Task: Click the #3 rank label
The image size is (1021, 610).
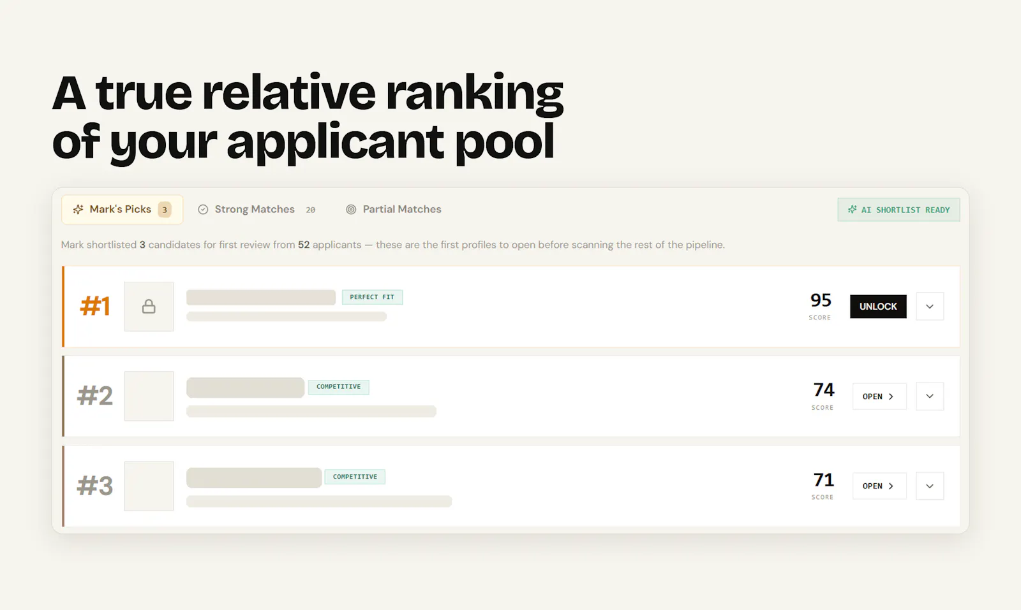Action: coord(95,486)
